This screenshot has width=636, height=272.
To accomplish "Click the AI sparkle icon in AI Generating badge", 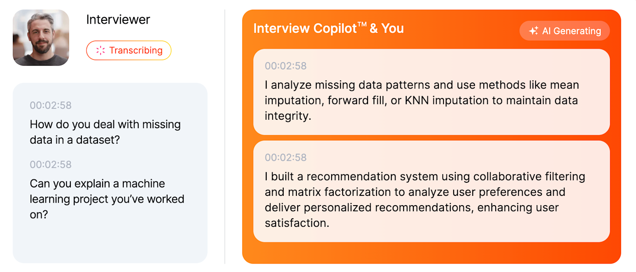I will tap(534, 30).
